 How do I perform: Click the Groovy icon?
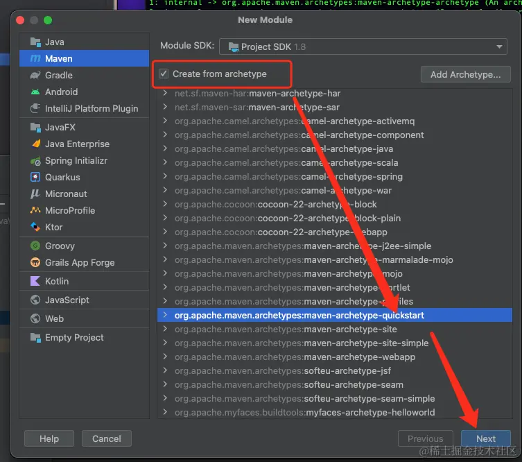[35, 246]
